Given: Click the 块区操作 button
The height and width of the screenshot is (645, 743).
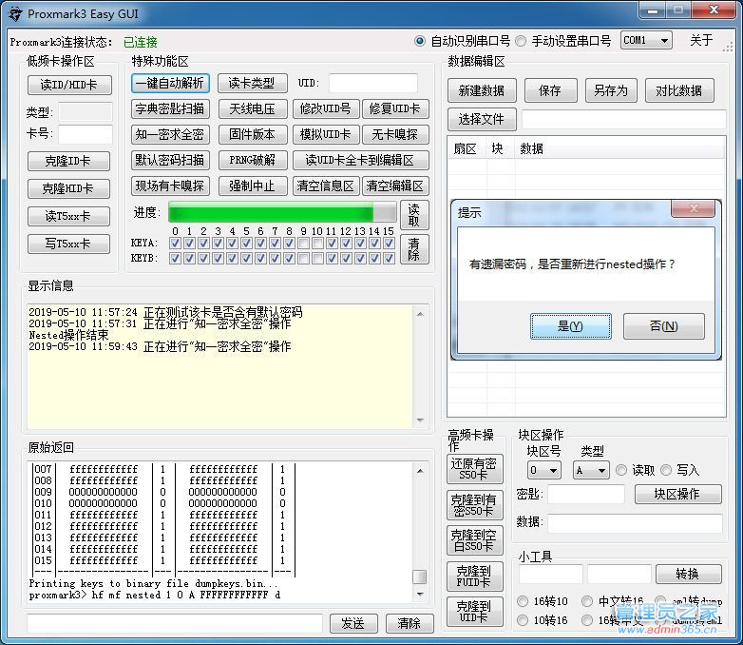Looking at the screenshot, I should [678, 494].
